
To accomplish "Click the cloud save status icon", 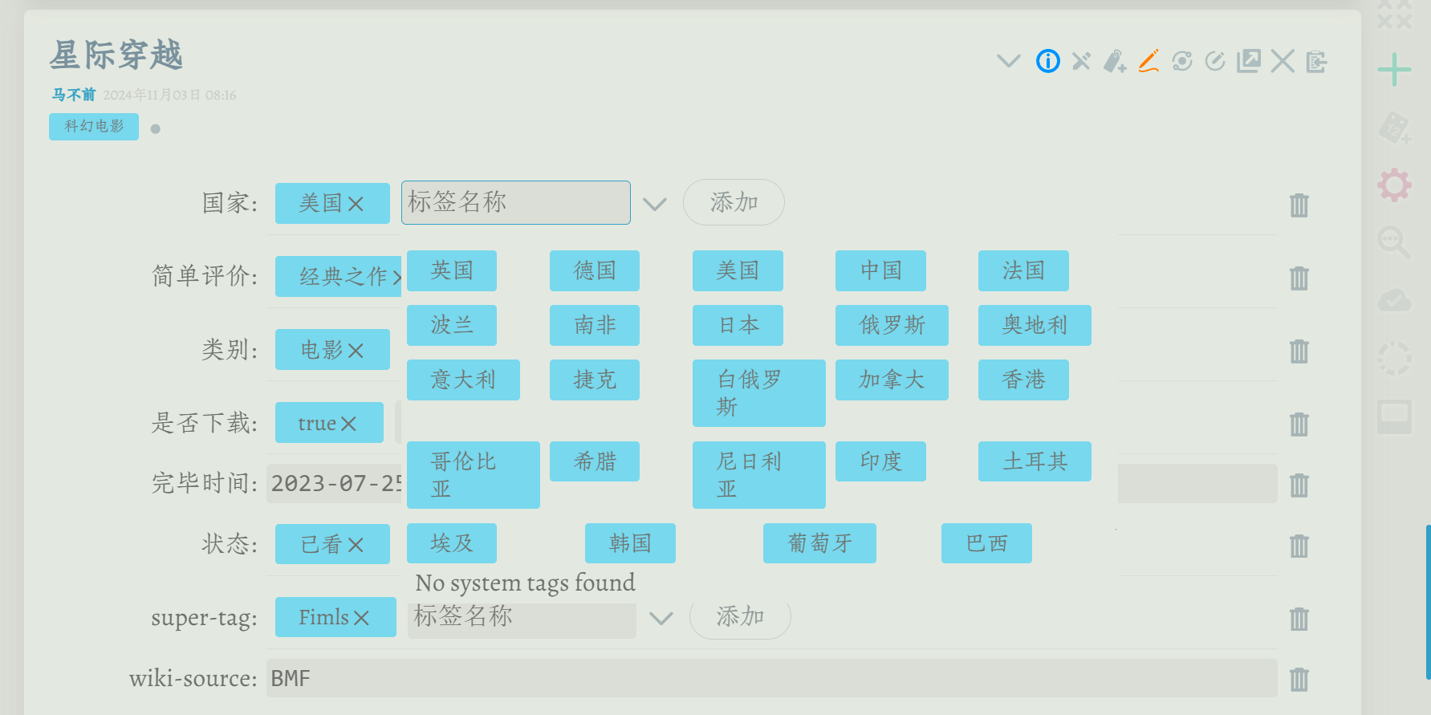I will [x=1395, y=301].
